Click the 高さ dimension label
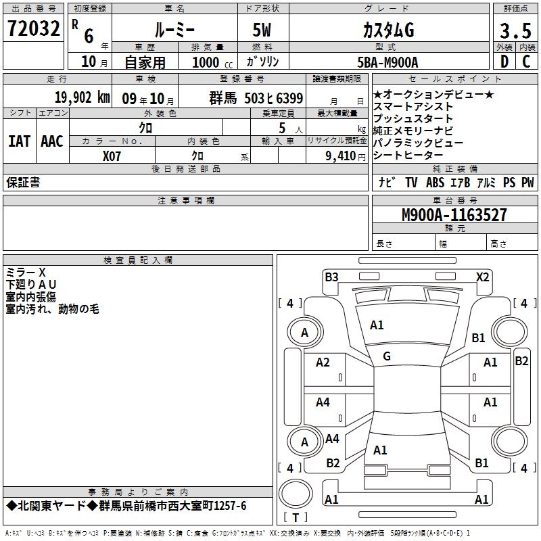 point(498,244)
